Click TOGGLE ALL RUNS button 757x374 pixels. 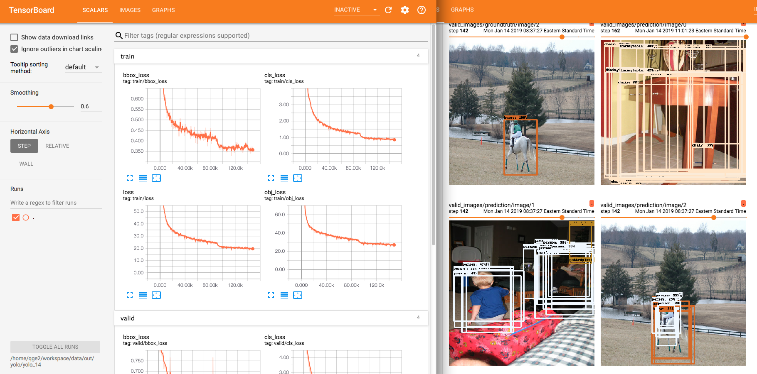click(x=55, y=347)
